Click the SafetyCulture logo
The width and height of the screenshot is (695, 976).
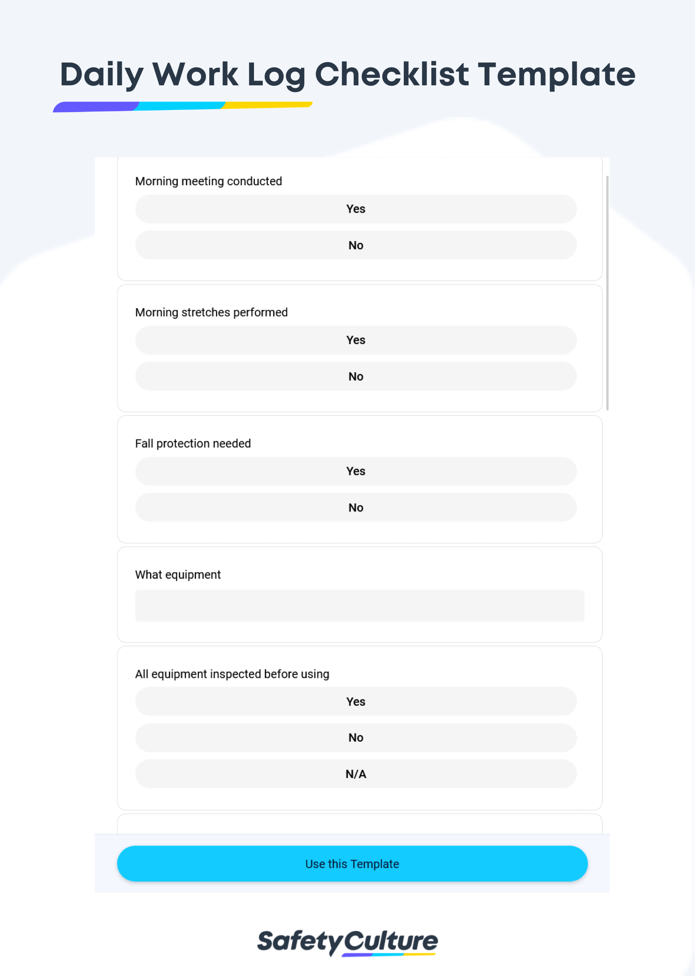point(347,942)
